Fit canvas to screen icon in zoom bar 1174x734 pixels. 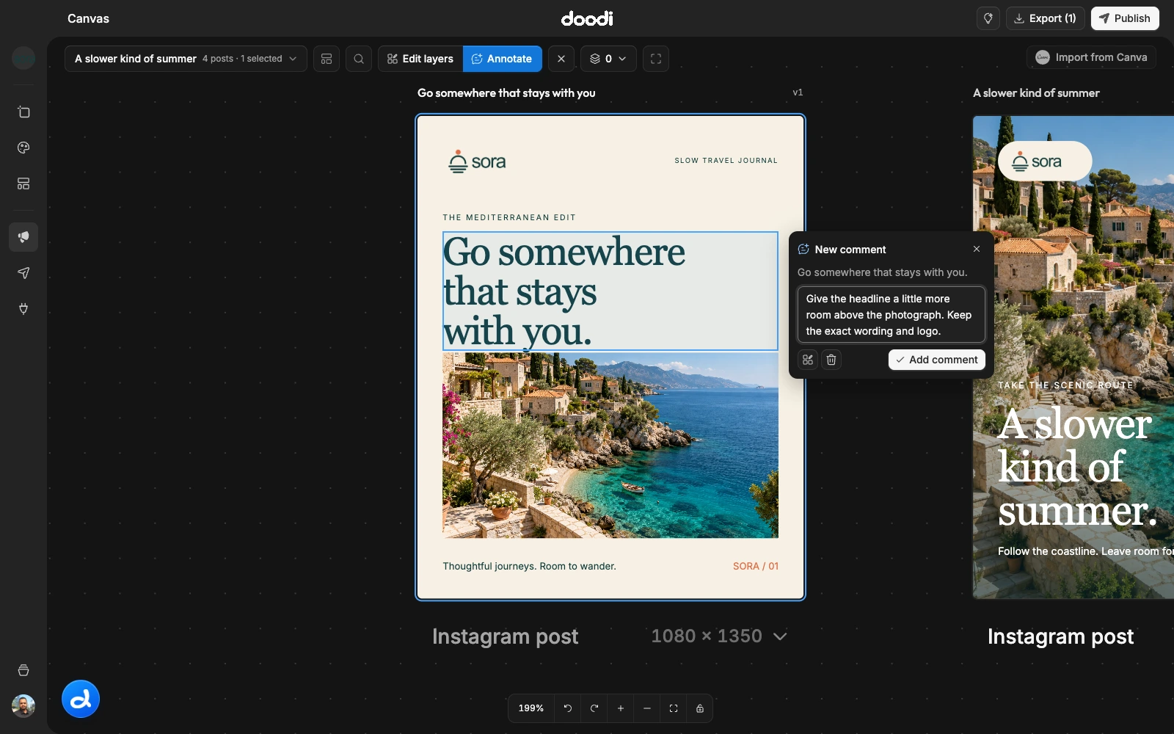click(674, 708)
